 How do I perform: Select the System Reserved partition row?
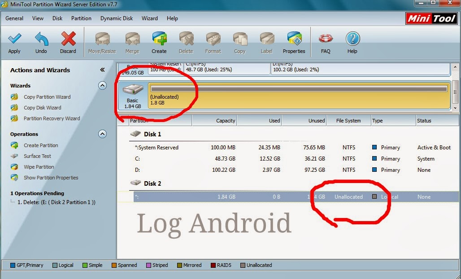tap(293, 148)
